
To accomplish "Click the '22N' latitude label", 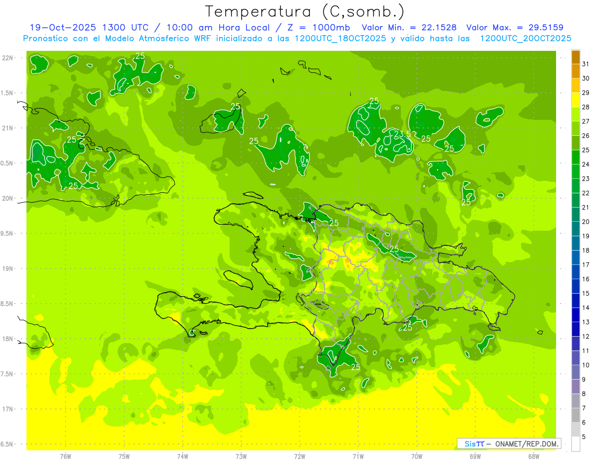I will pyautogui.click(x=7, y=58).
